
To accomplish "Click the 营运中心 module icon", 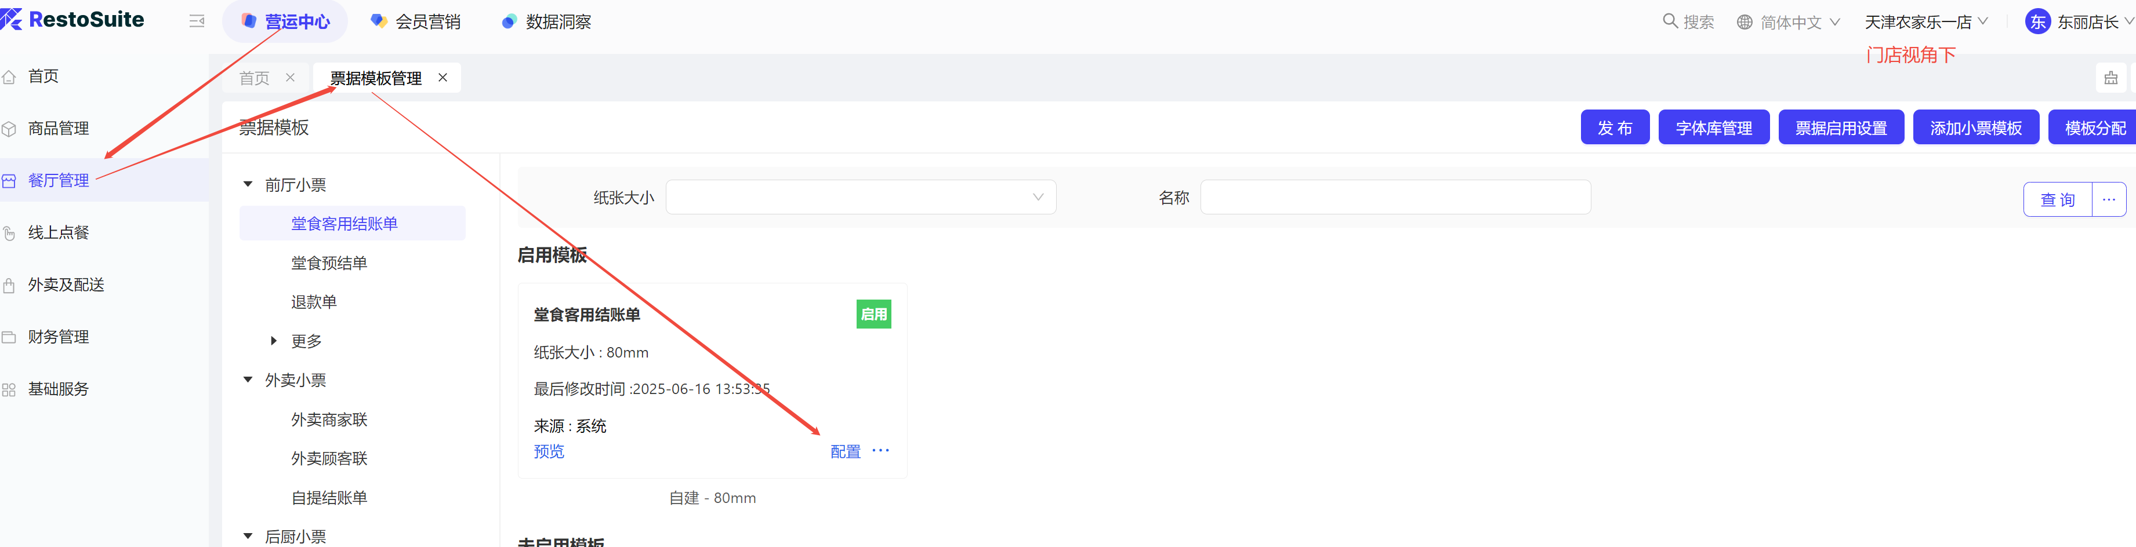I will click(x=249, y=21).
